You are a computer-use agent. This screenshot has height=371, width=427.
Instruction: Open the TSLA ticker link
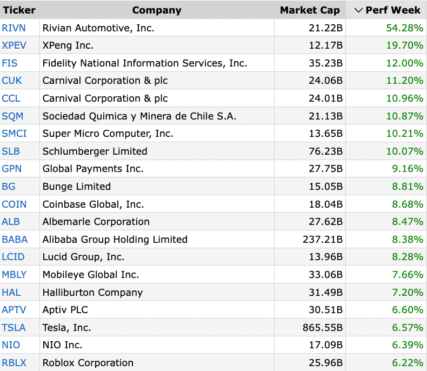pos(14,327)
